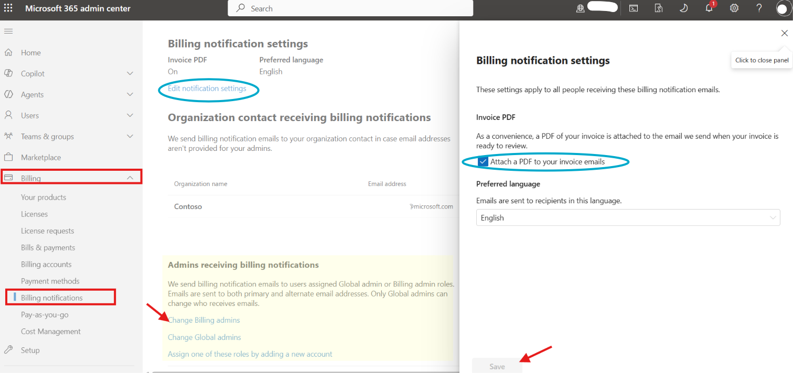The height and width of the screenshot is (373, 793).
Task: Expand the Copilot section
Action: (x=130, y=73)
